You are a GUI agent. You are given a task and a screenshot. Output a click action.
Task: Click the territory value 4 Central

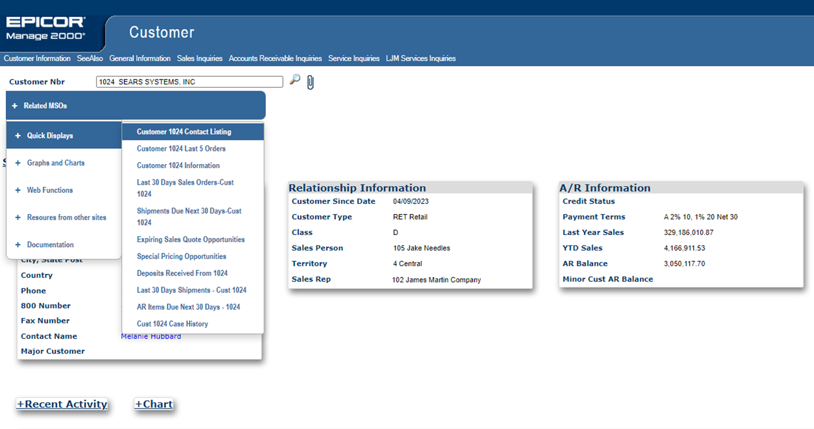click(408, 264)
